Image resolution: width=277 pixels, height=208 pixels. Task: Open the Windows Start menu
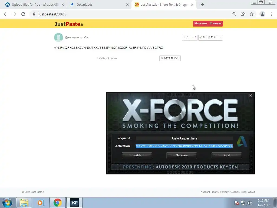(x=7, y=203)
